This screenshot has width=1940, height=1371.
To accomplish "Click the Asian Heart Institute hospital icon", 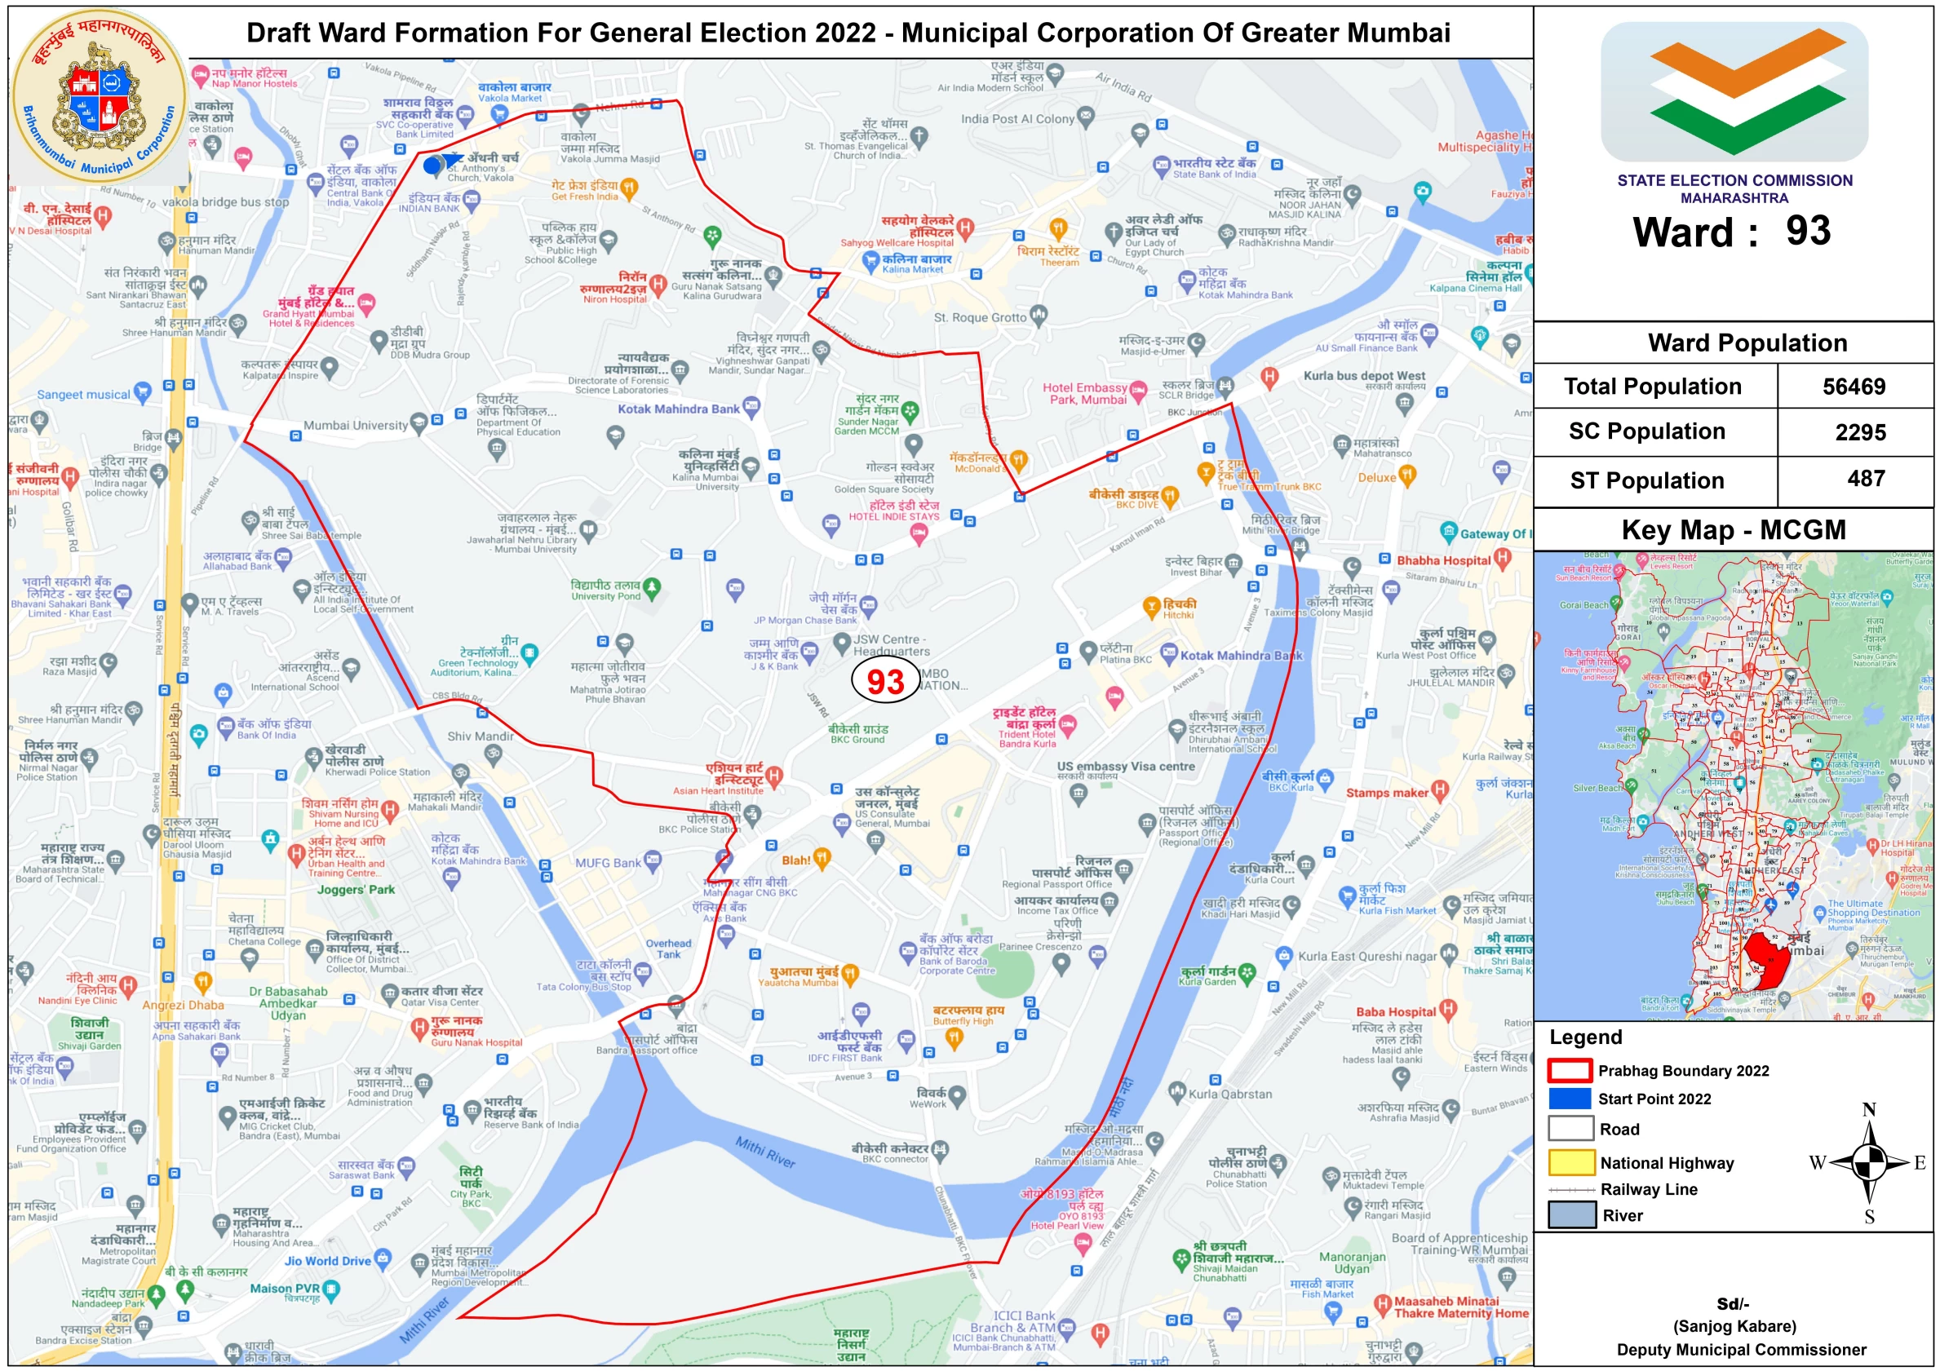I will coord(773,776).
